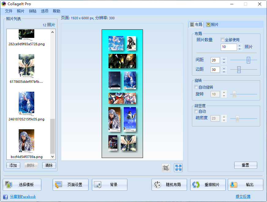Decrease 边距 value with down arrow
The width and height of the screenshot is (267, 202).
click(x=224, y=72)
